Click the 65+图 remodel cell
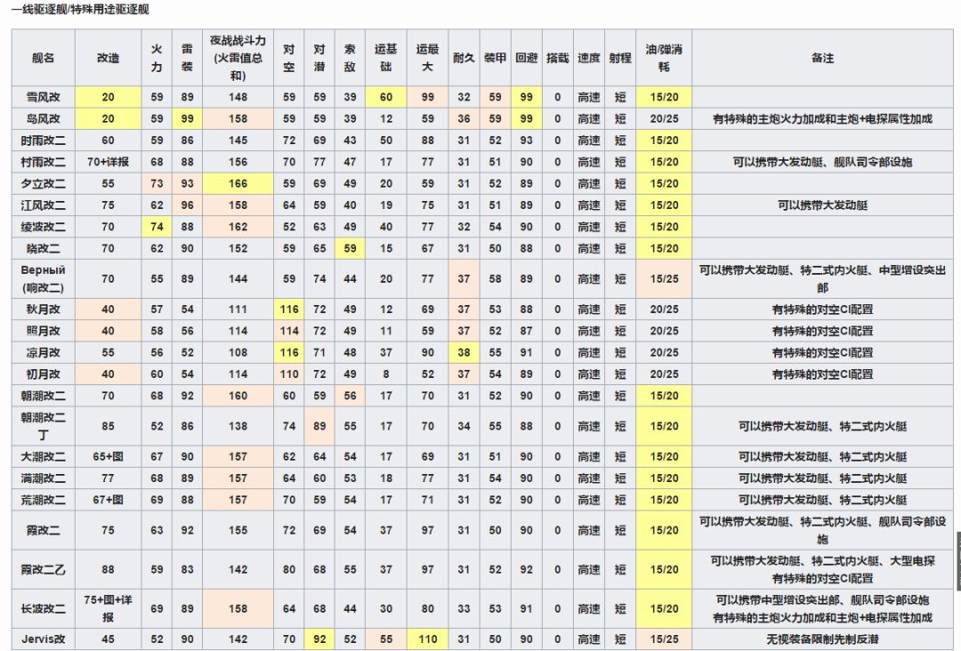 108,457
